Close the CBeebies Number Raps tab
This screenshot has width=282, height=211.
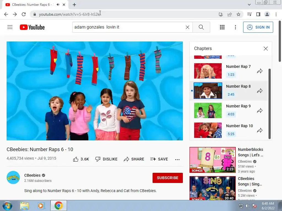(64, 5)
